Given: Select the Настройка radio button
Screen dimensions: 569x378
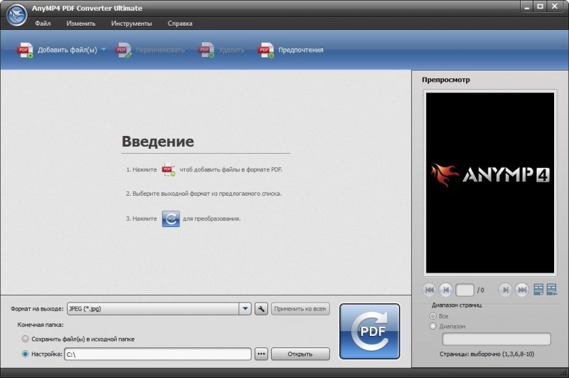Looking at the screenshot, I should click(x=25, y=354).
